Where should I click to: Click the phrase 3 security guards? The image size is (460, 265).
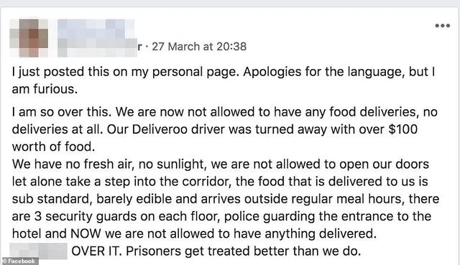coord(86,216)
